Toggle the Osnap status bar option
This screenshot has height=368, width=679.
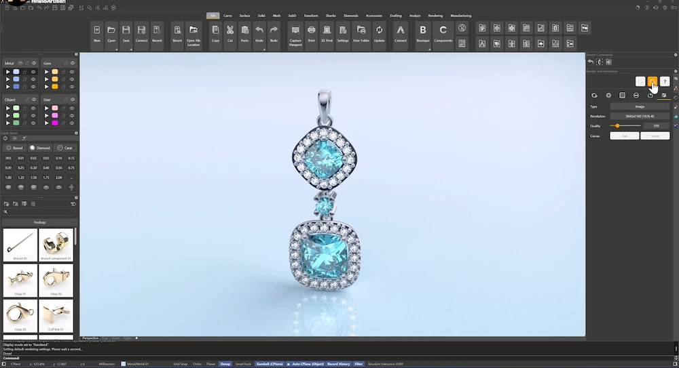coord(225,364)
